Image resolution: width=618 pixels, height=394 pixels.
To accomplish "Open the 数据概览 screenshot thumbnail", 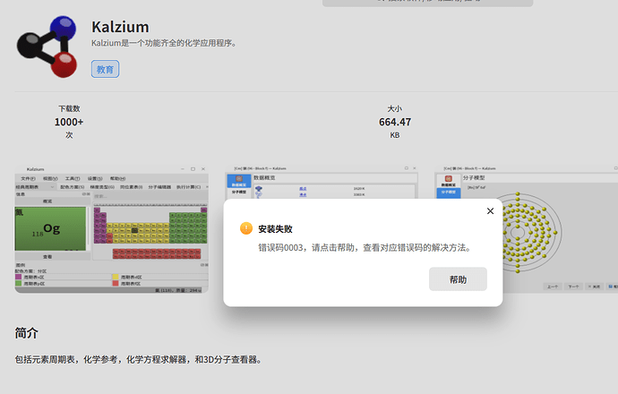I will [322, 182].
